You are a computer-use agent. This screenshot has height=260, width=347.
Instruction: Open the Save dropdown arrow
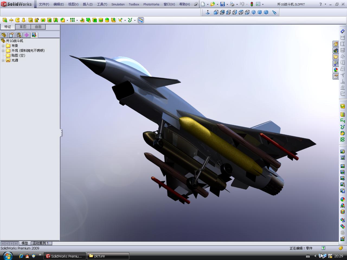[x=227, y=4]
